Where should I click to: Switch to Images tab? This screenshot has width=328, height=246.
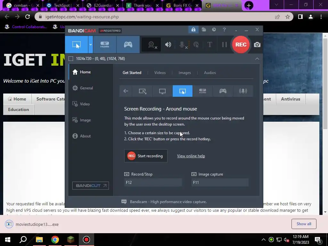184,73
